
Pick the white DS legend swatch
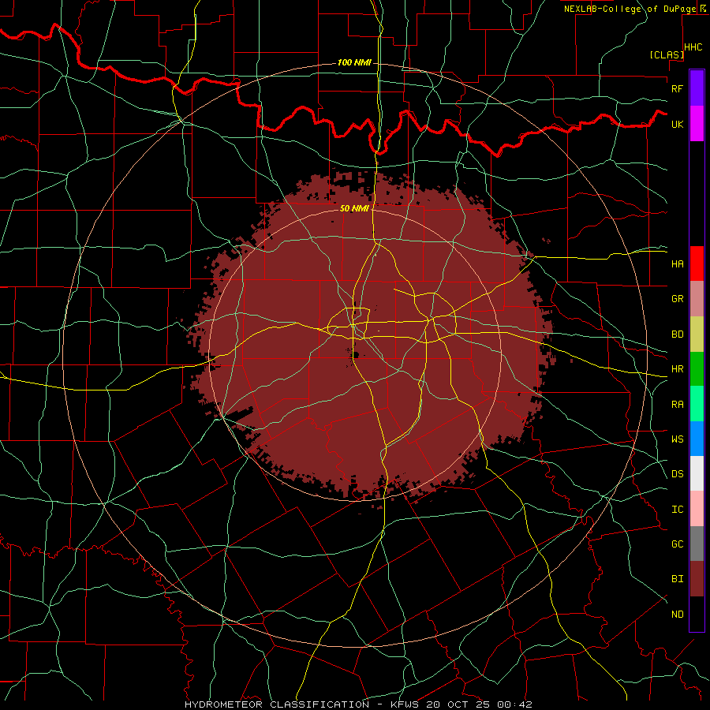pyautogui.click(x=697, y=473)
